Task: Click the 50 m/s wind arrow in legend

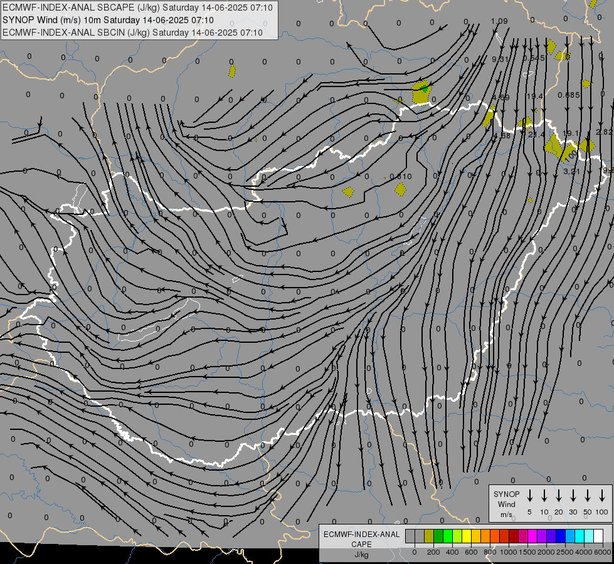Action: pos(588,496)
